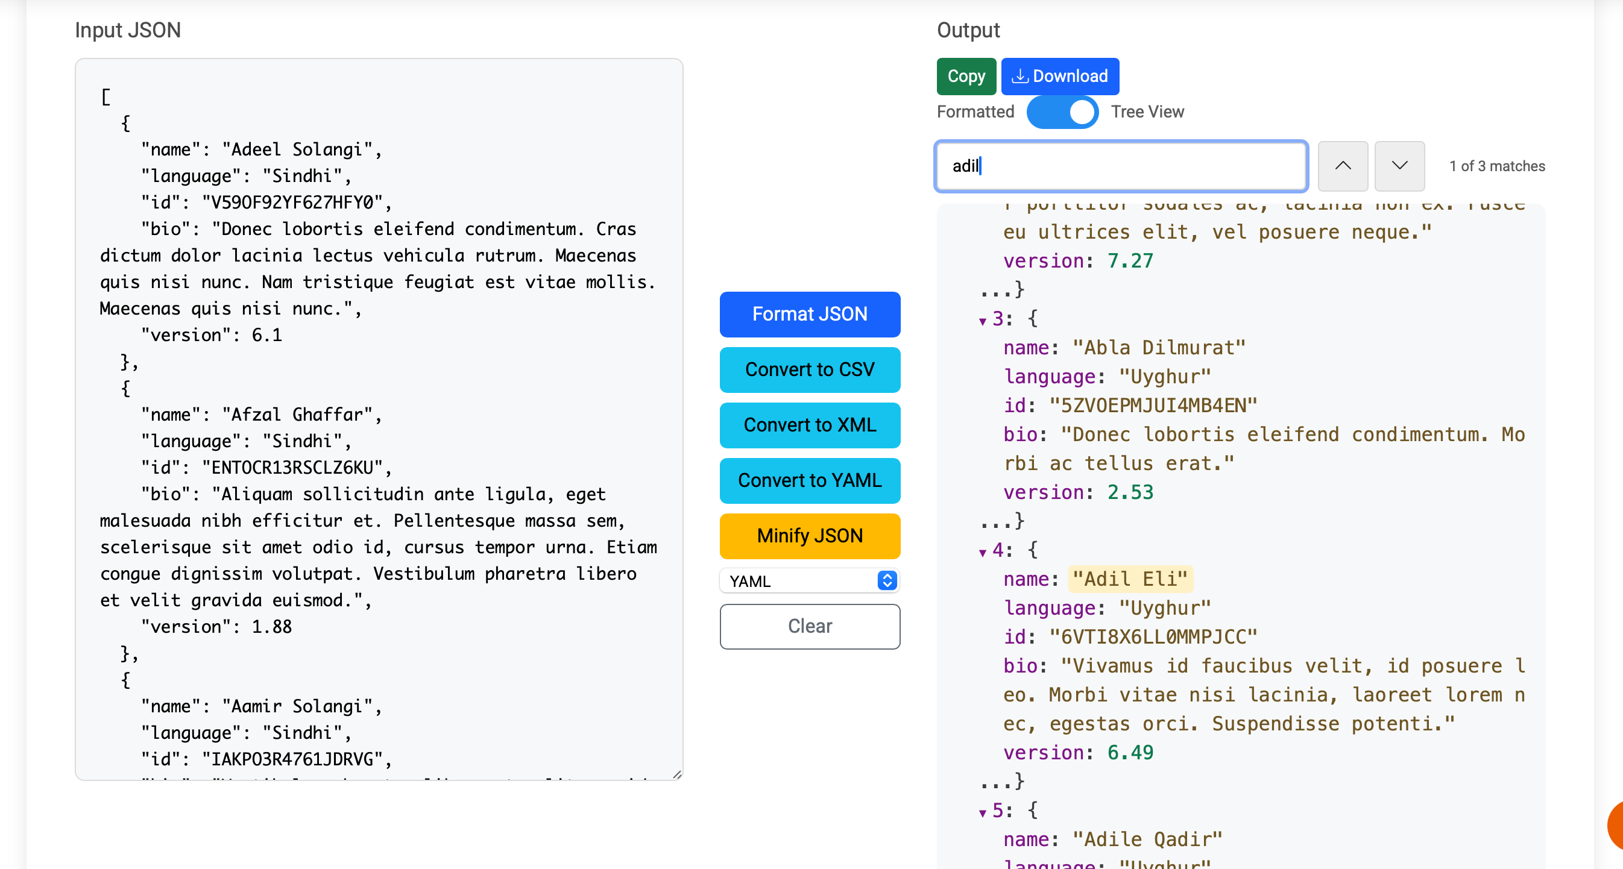The width and height of the screenshot is (1623, 869).
Task: Download the converted output
Action: coord(1060,76)
